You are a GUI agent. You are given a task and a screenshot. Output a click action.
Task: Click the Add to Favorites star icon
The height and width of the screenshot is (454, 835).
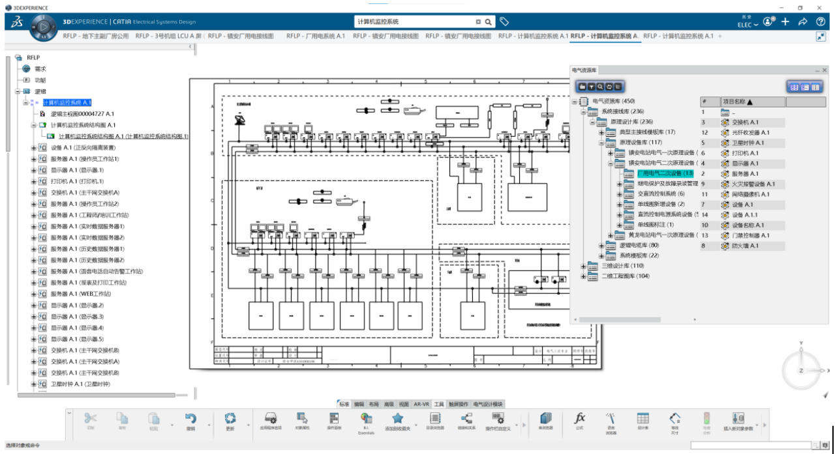tap(397, 419)
